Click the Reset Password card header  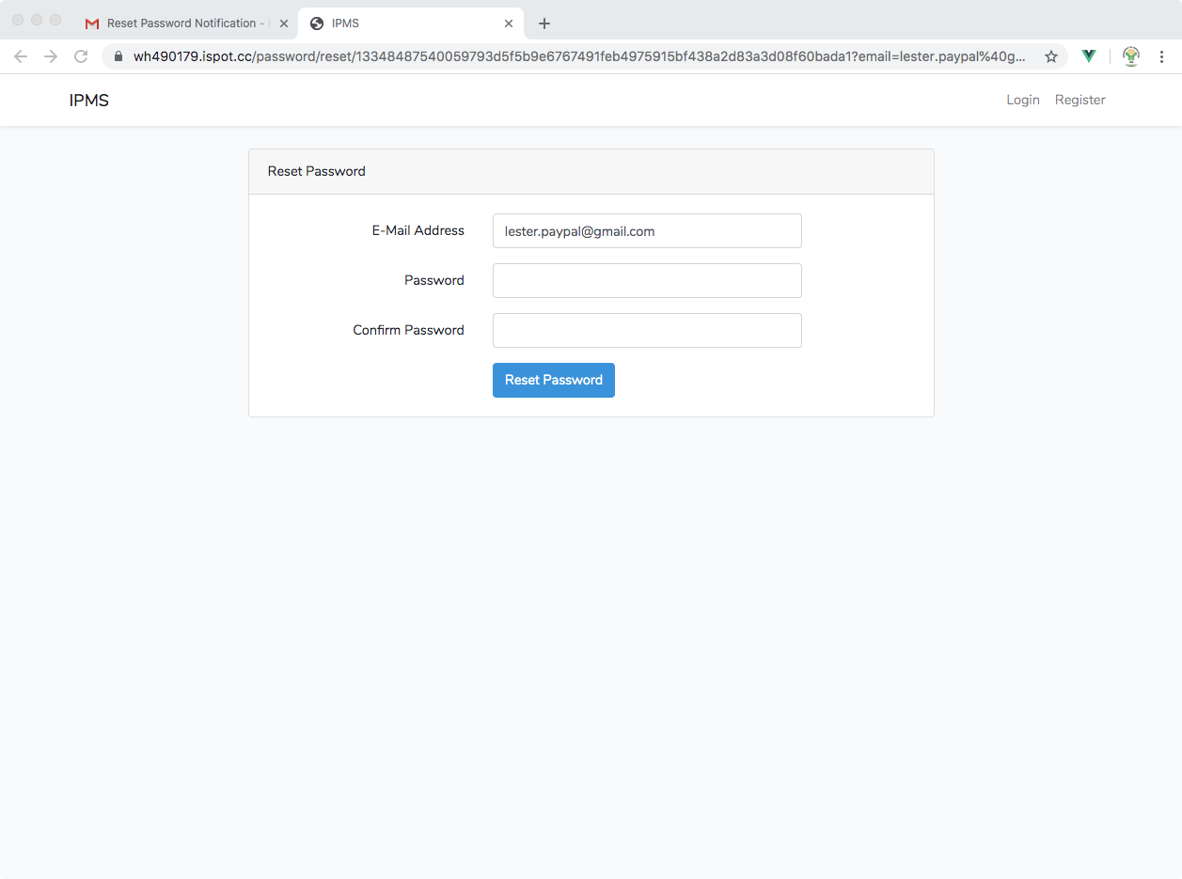click(x=591, y=172)
